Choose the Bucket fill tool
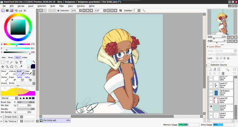 5,83
